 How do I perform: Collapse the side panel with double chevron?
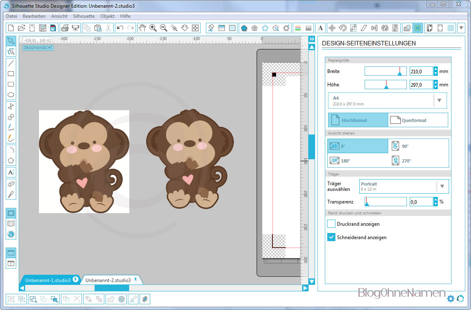311,39
